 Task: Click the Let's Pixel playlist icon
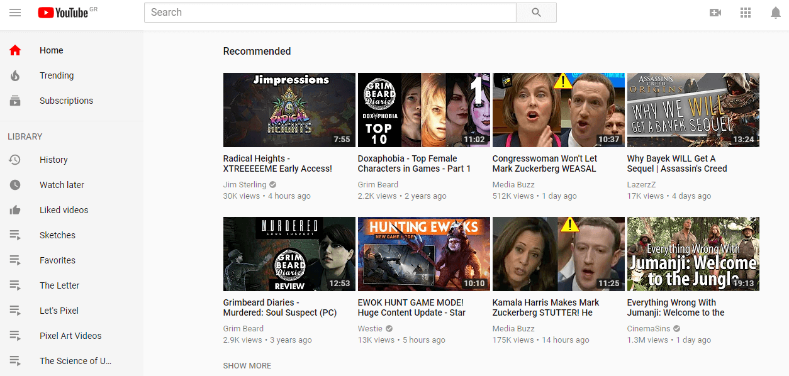click(15, 311)
